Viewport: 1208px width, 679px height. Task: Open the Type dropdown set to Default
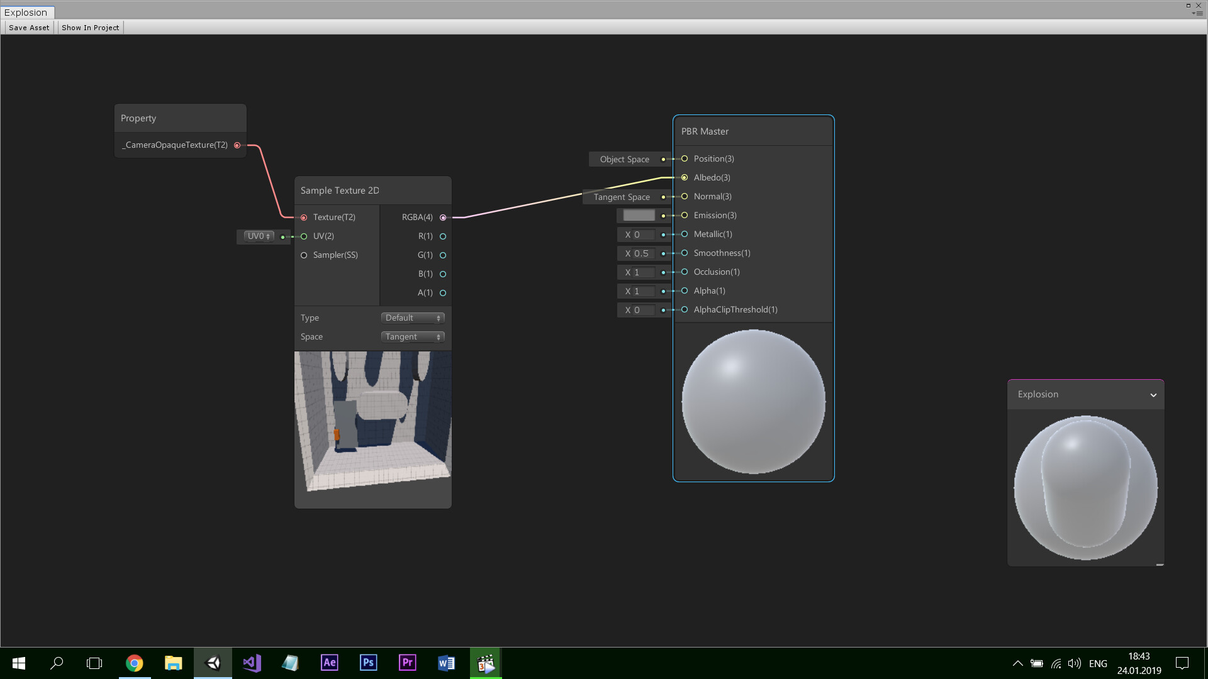coord(413,318)
